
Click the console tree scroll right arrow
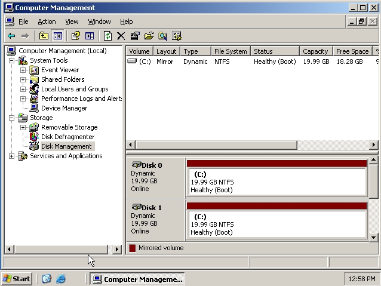coord(117,249)
